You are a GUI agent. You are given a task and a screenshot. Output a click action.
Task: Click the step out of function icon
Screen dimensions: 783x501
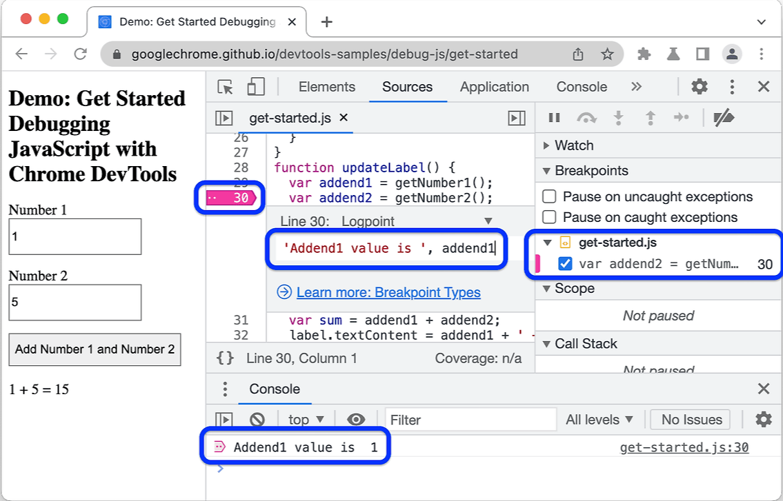click(650, 118)
